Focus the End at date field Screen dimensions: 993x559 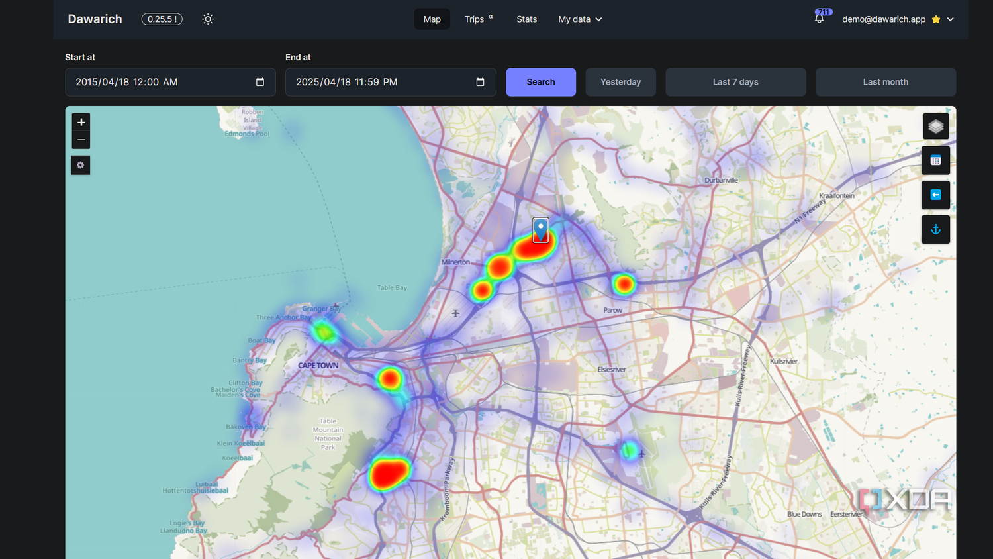[x=391, y=82]
